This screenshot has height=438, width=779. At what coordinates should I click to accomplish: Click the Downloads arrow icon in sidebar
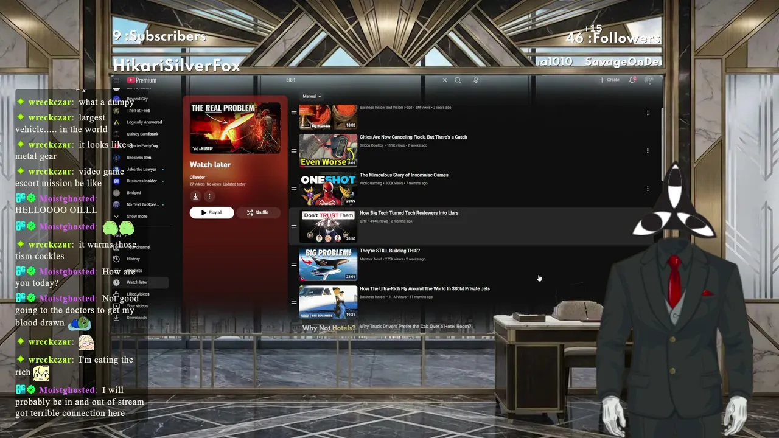[116, 318]
